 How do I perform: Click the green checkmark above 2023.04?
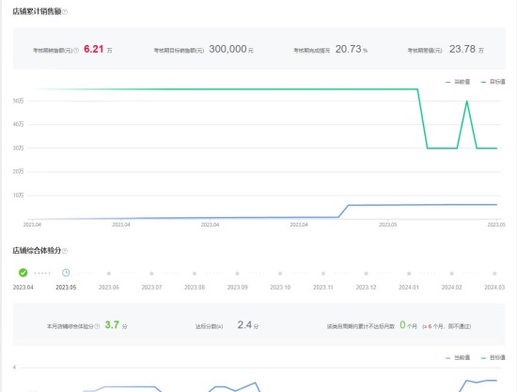23,273
